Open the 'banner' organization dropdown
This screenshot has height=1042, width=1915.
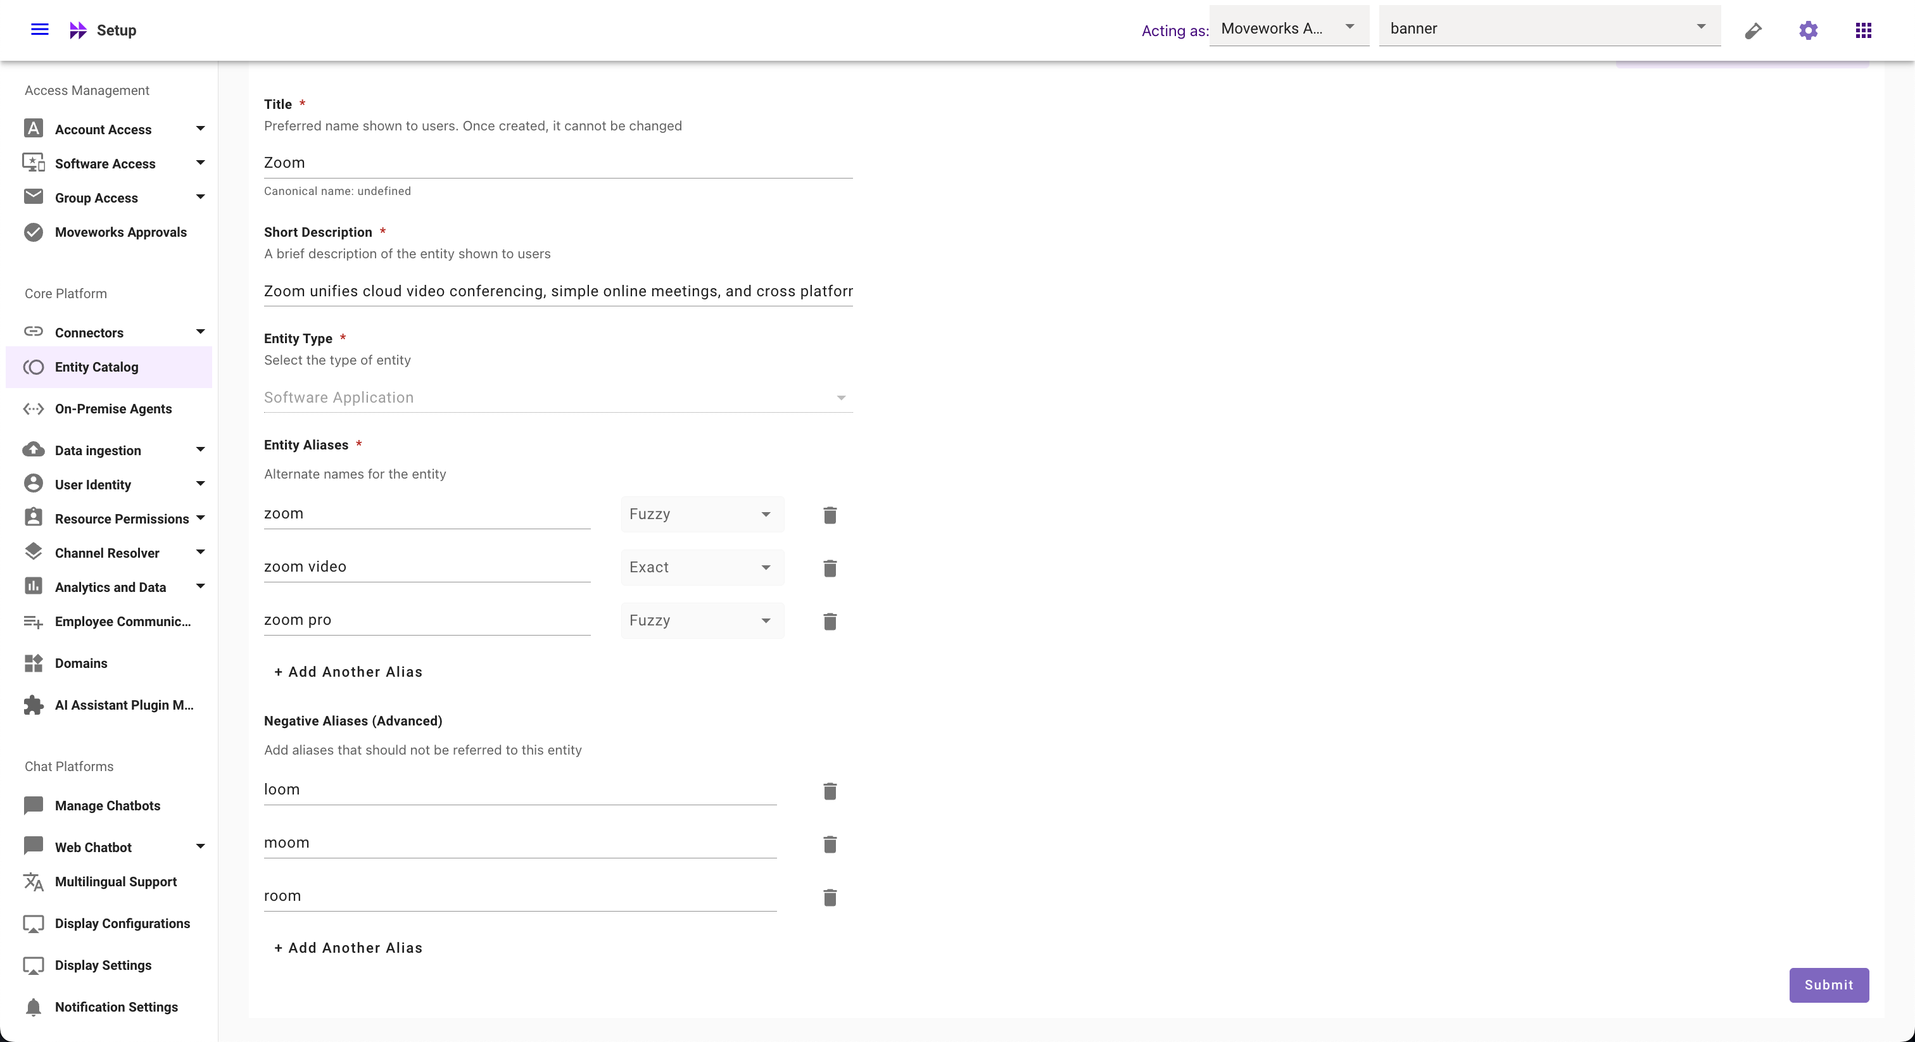pyautogui.click(x=1548, y=28)
